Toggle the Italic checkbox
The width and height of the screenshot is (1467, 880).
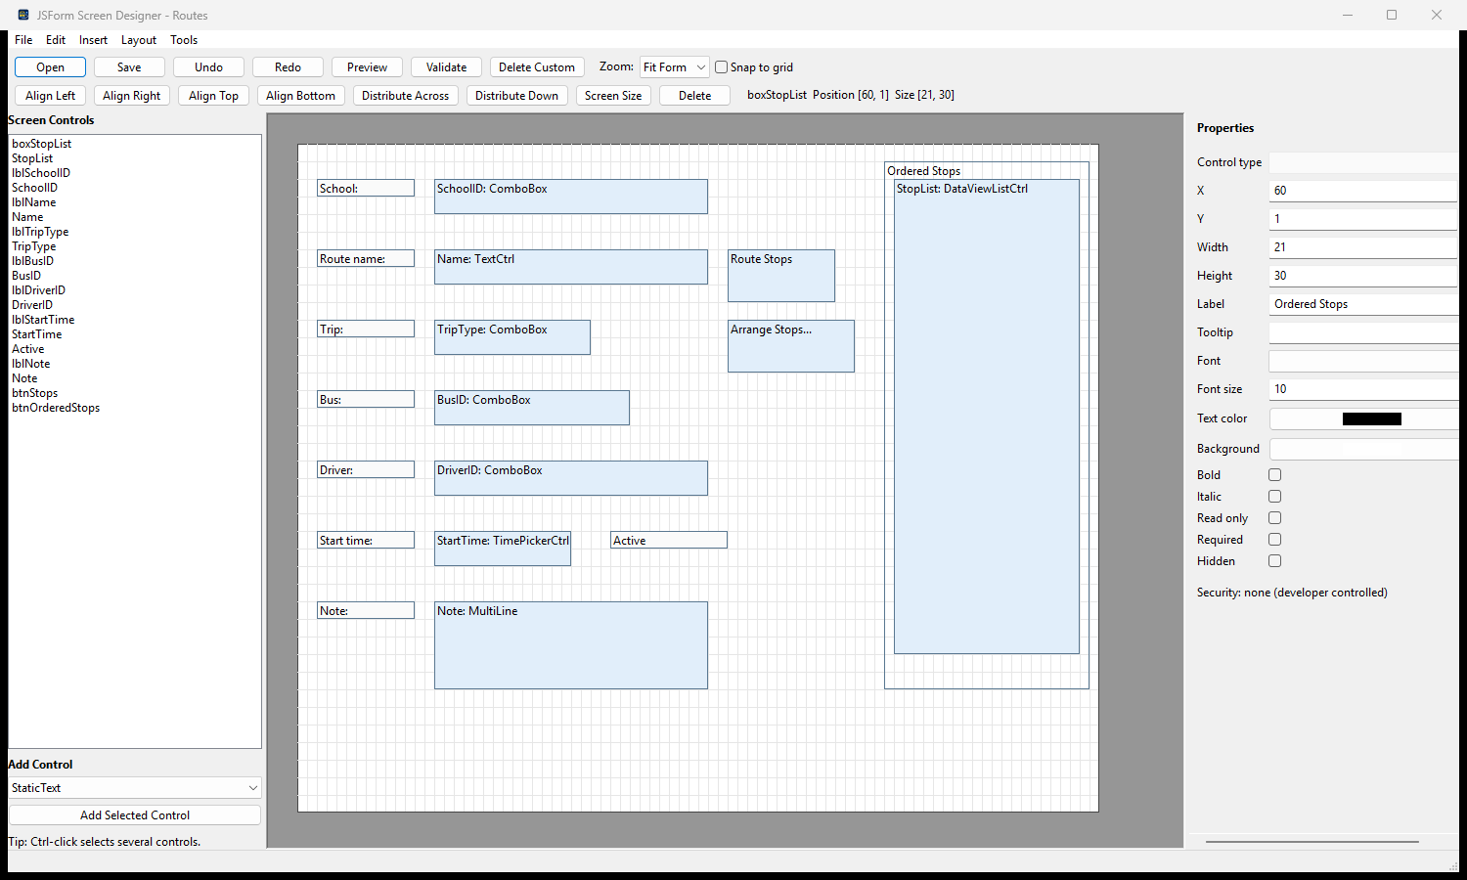tap(1274, 497)
